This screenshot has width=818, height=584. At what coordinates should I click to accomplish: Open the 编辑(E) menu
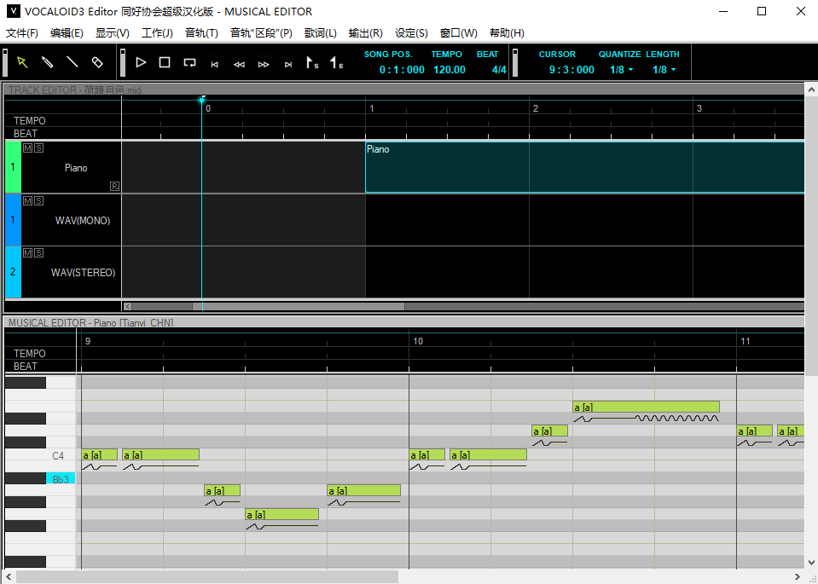click(67, 33)
